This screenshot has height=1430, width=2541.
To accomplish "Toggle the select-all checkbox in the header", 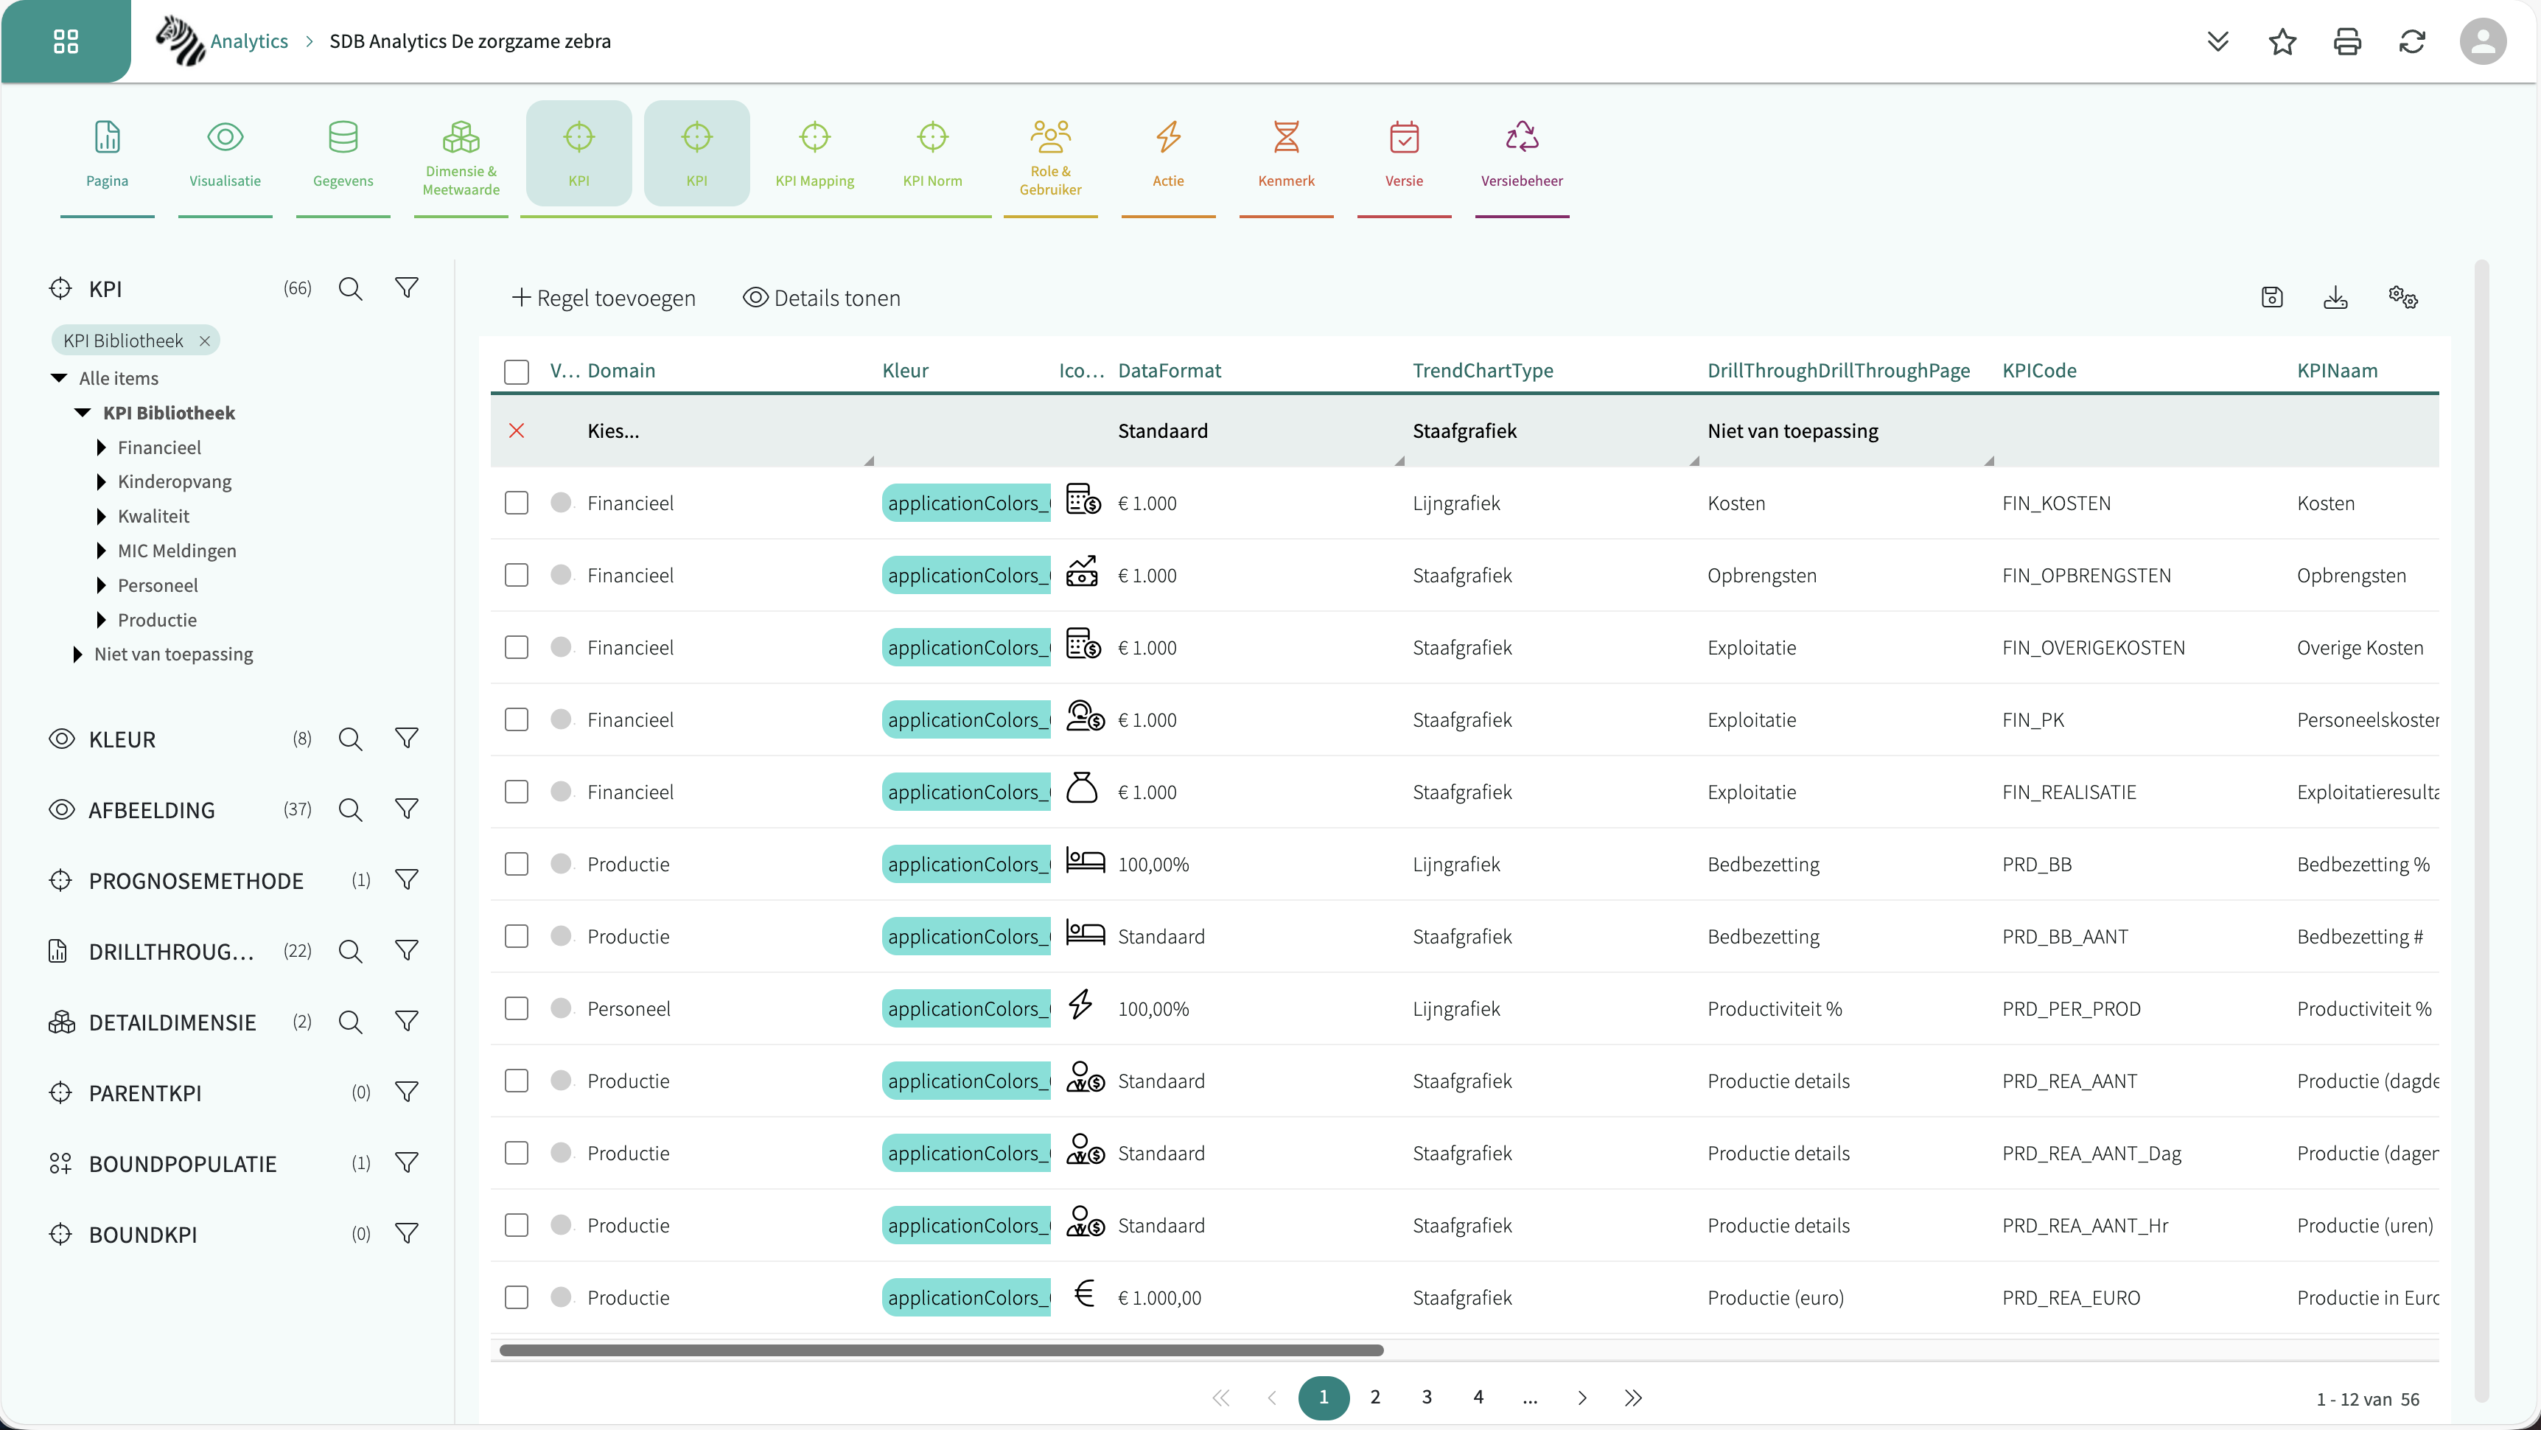I will pos(516,371).
